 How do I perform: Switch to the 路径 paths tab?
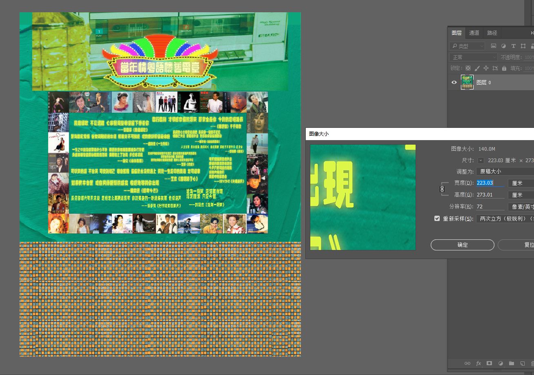(x=492, y=33)
